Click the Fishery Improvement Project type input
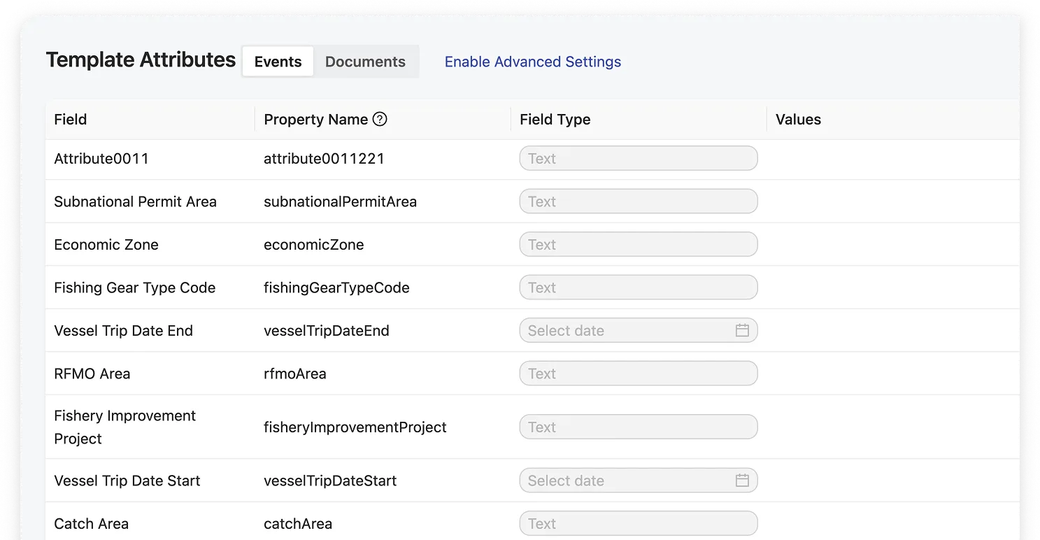Viewport: 1040px width, 540px height. (x=638, y=427)
